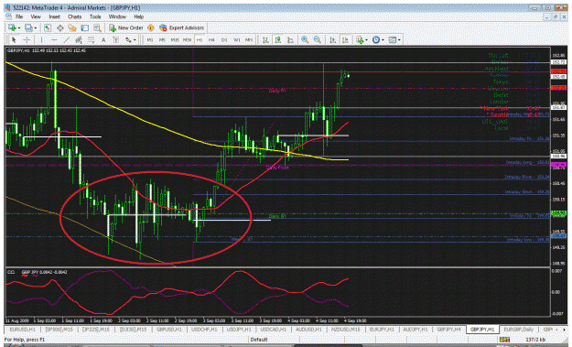This screenshot has width=572, height=347.
Task: Switch to the GBPJPY,H4 chart tab
Action: pyautogui.click(x=448, y=329)
